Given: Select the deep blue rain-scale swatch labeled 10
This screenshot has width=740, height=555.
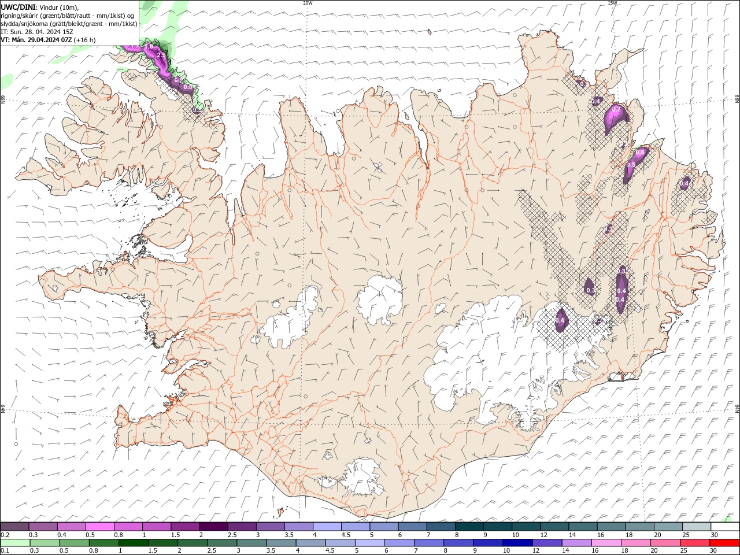Looking at the screenshot, I should click(x=517, y=543).
